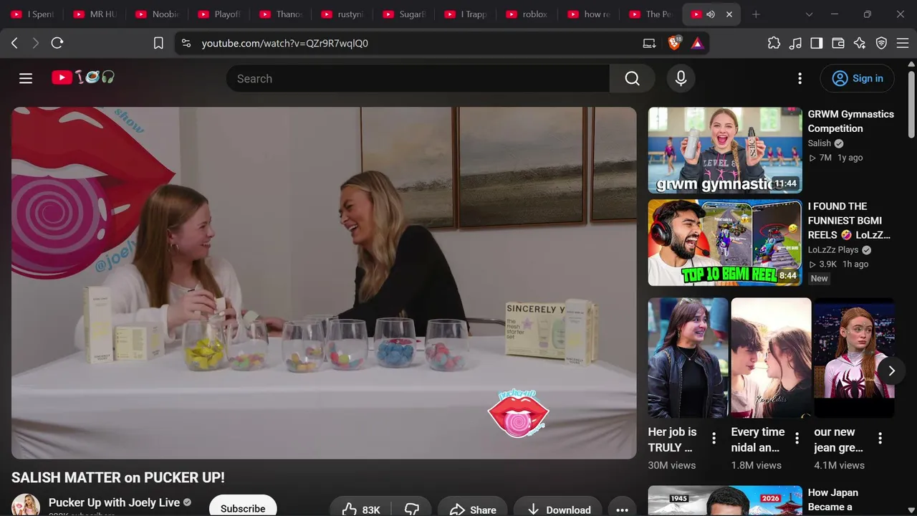Open Brave VPN shield icon
This screenshot has height=516, width=917.
tap(881, 43)
